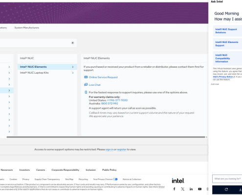Open Notice at Collection link
This screenshot has height=195, width=242.
(132, 179)
